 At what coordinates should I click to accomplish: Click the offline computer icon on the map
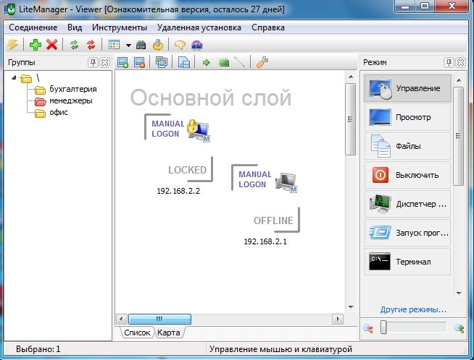pos(286,182)
